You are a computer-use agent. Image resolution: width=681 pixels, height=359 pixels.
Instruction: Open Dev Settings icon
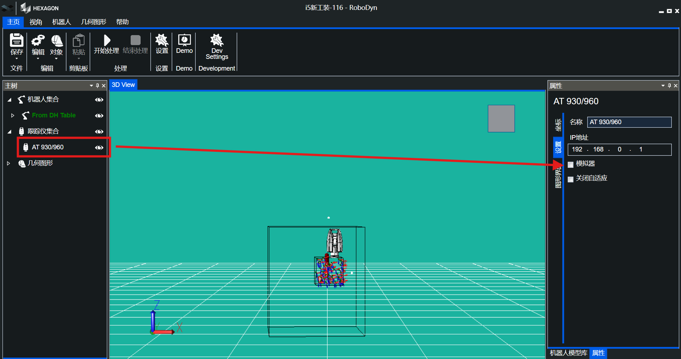pos(217,40)
